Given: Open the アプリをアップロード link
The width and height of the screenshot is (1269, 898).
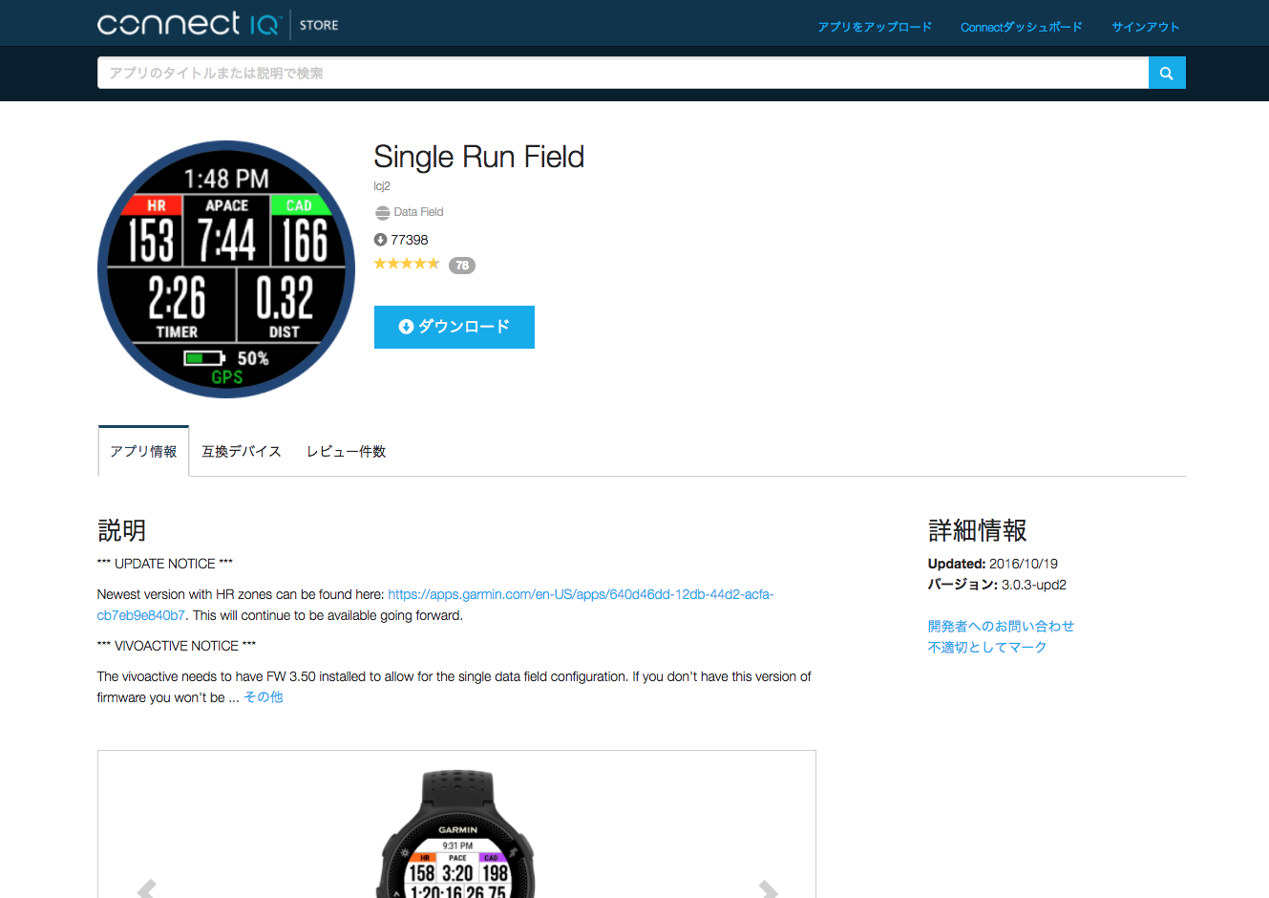Looking at the screenshot, I should click(875, 27).
